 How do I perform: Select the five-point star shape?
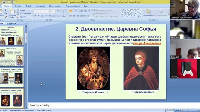pyautogui.click(x=138, y=16)
